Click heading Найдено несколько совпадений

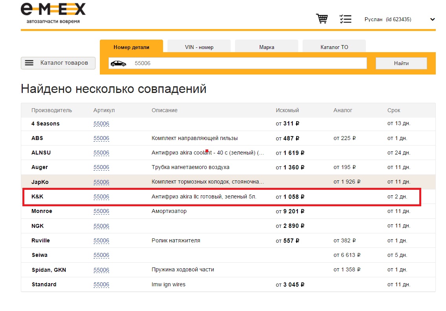(114, 89)
